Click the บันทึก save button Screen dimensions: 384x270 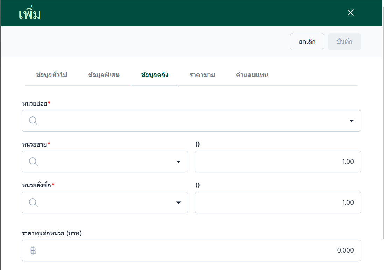[344, 42]
